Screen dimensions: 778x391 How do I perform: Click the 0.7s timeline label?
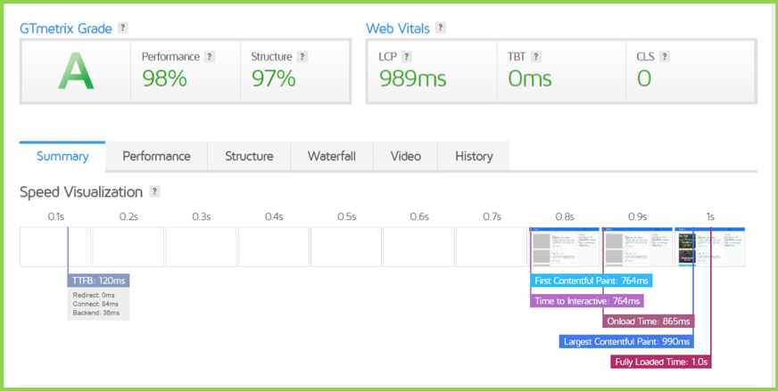point(492,217)
